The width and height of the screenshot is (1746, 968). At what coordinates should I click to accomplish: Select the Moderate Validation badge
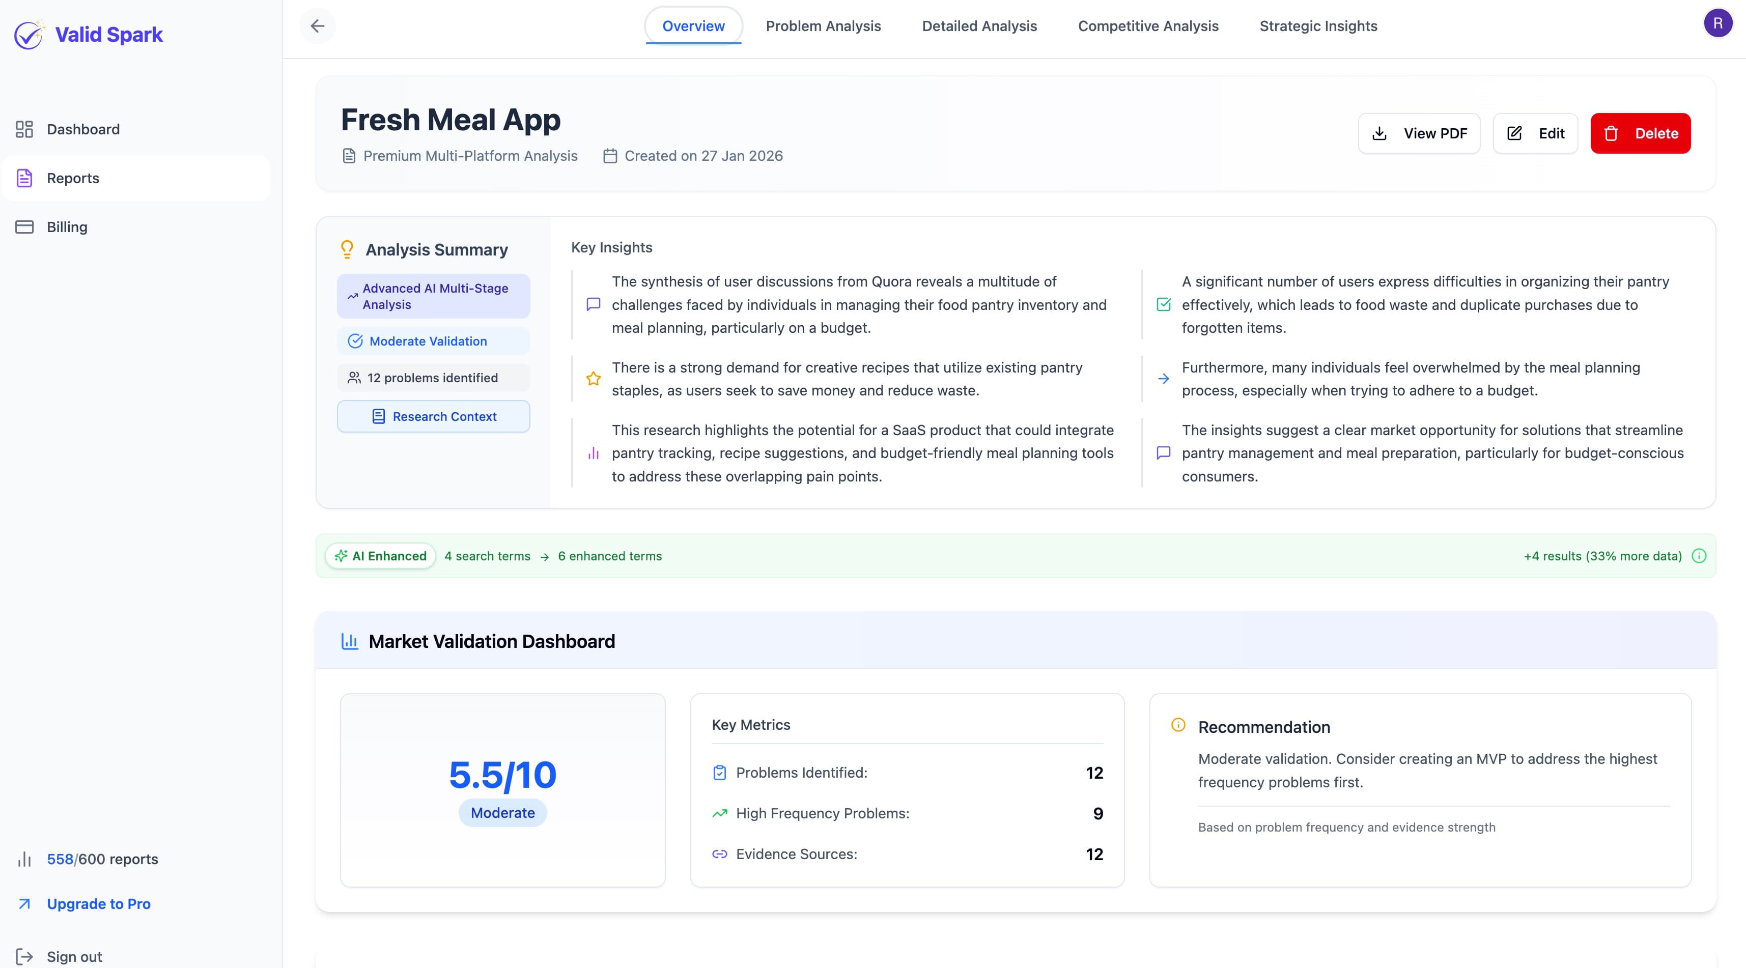coord(433,341)
